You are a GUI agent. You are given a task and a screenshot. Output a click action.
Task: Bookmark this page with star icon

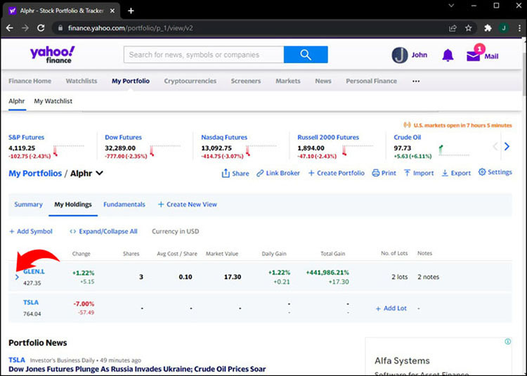point(469,28)
